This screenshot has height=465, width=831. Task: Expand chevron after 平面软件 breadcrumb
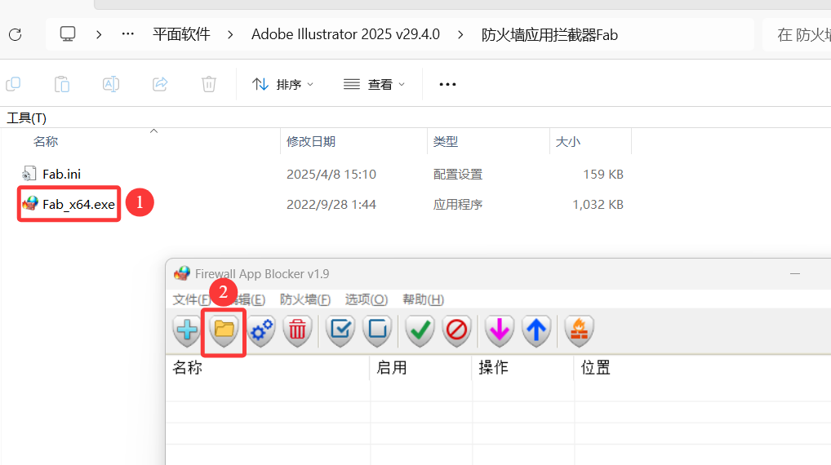pos(230,35)
